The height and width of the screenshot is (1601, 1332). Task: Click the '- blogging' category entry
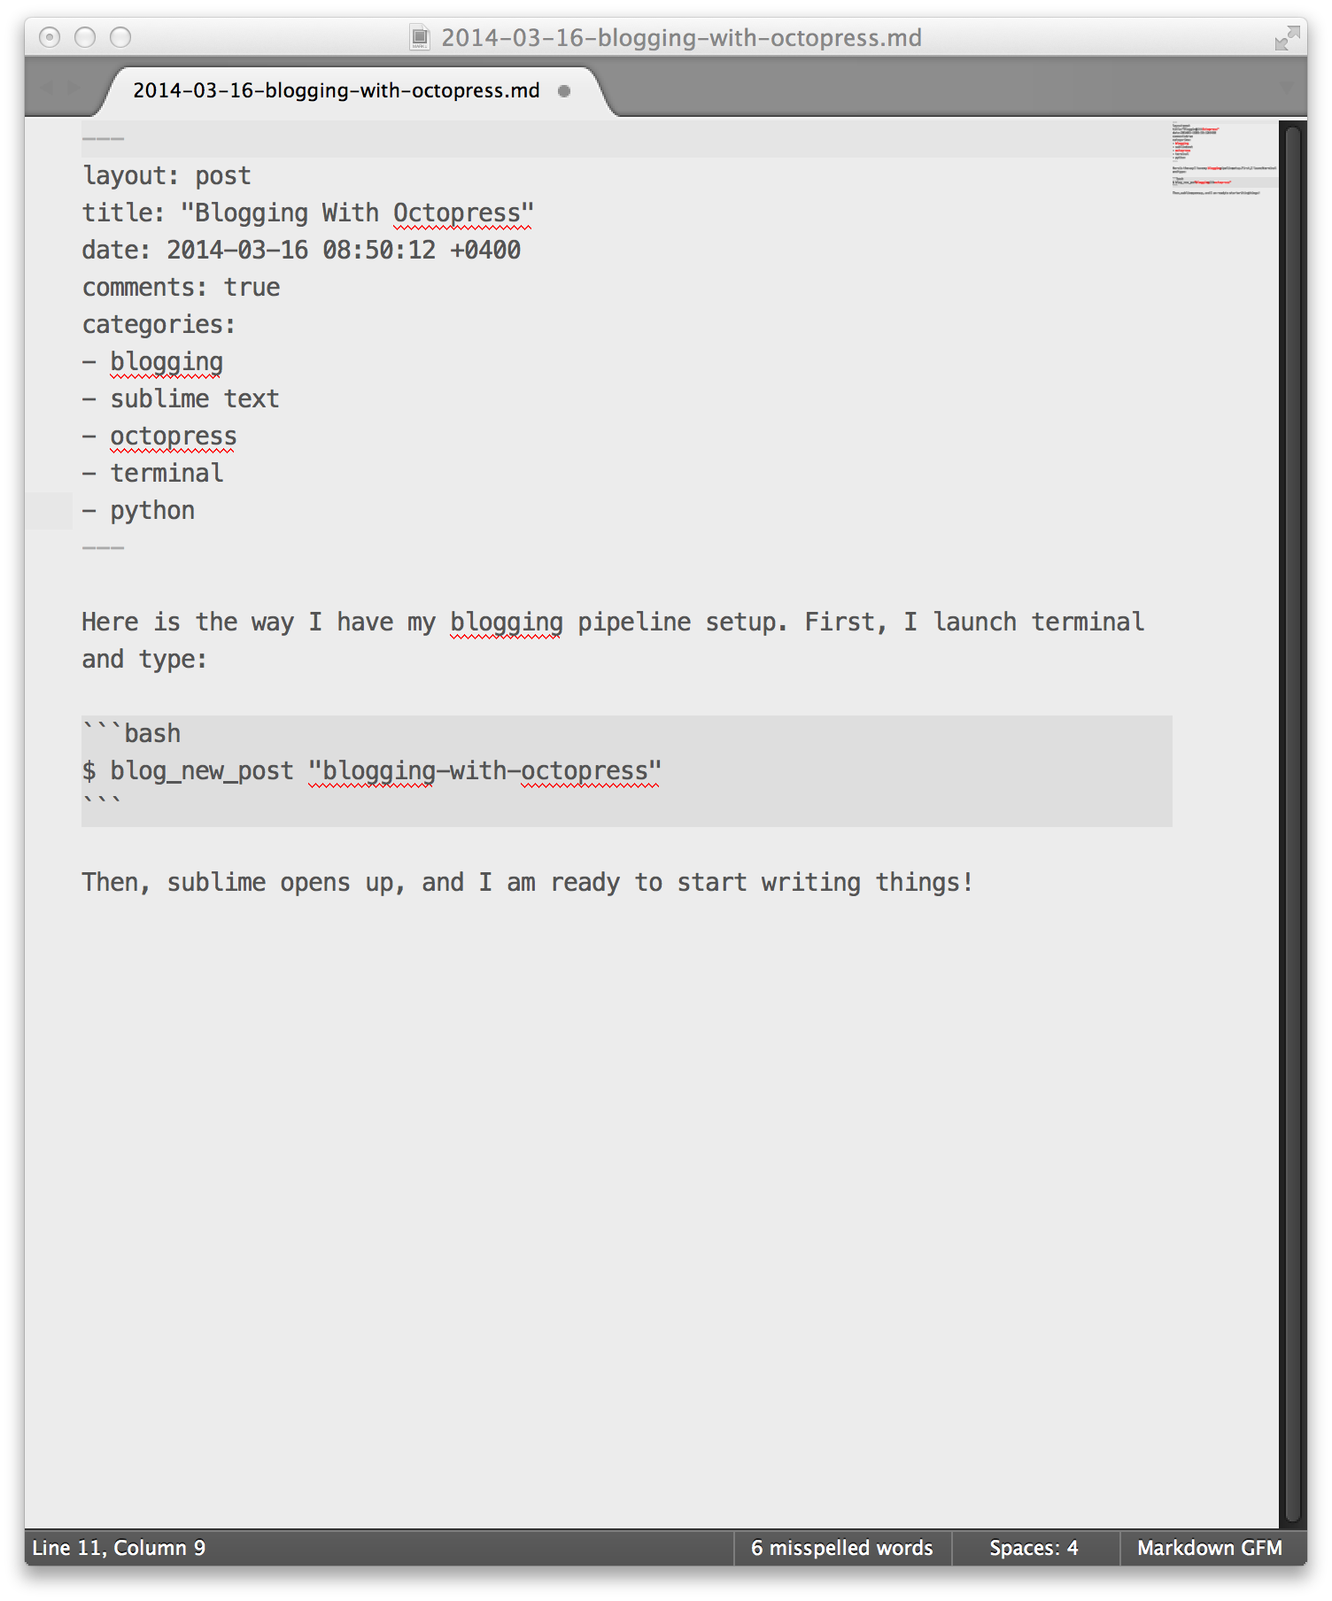click(152, 361)
